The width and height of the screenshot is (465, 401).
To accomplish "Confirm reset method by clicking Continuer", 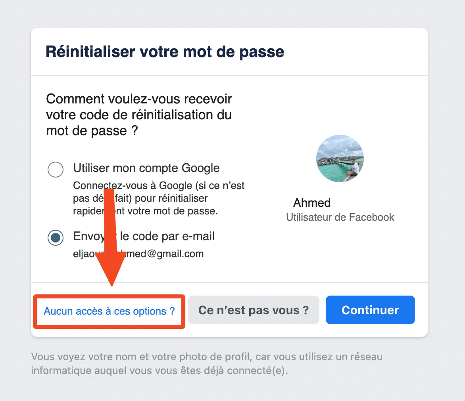I will coord(370,310).
